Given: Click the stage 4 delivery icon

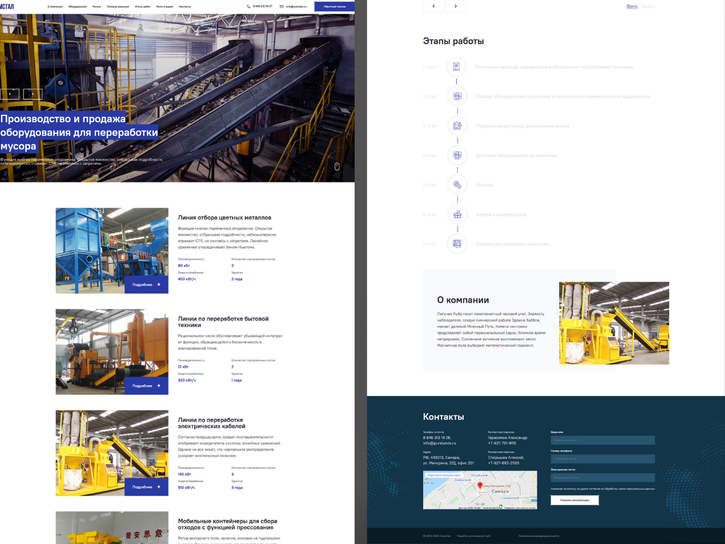Looking at the screenshot, I should click(x=457, y=155).
